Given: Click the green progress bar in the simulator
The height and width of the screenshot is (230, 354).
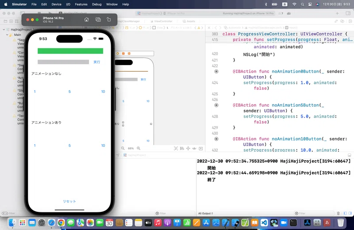Looking at the screenshot, I should click(70, 51).
